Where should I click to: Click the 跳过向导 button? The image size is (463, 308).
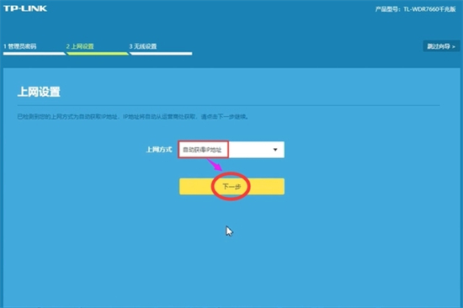tap(441, 46)
